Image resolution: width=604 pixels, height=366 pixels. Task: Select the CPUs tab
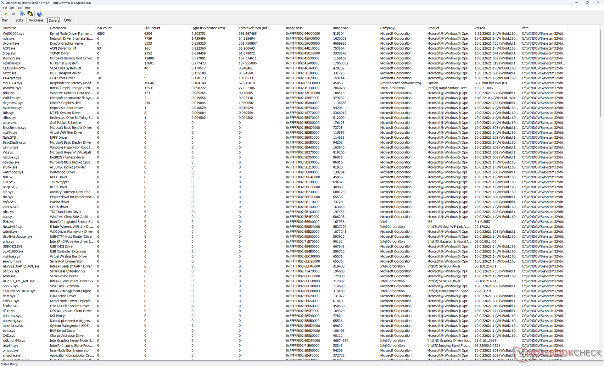[68, 20]
